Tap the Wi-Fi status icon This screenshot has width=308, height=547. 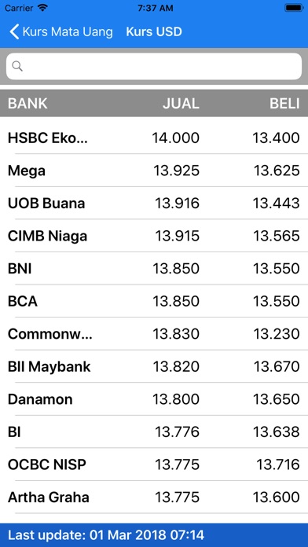click(x=42, y=8)
